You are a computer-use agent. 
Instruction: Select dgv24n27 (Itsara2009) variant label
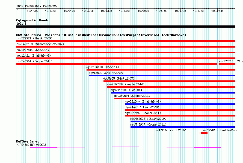pos(142,107)
